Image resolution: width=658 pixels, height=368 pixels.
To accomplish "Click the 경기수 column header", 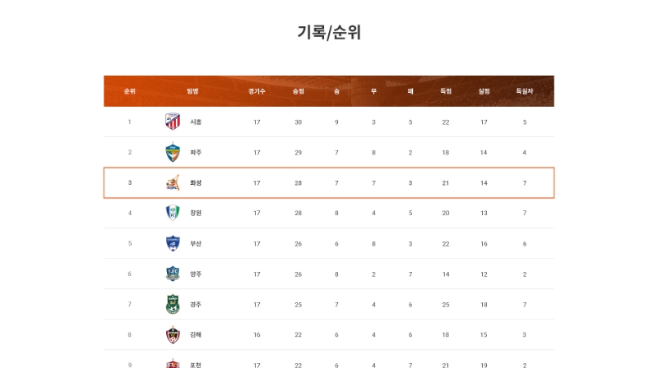I will click(257, 91).
